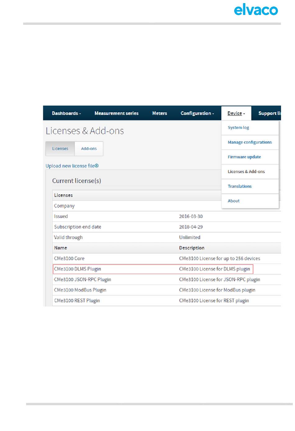This screenshot has height=431, width=295.
Task: Click the elvaco logo
Action: (x=256, y=10)
